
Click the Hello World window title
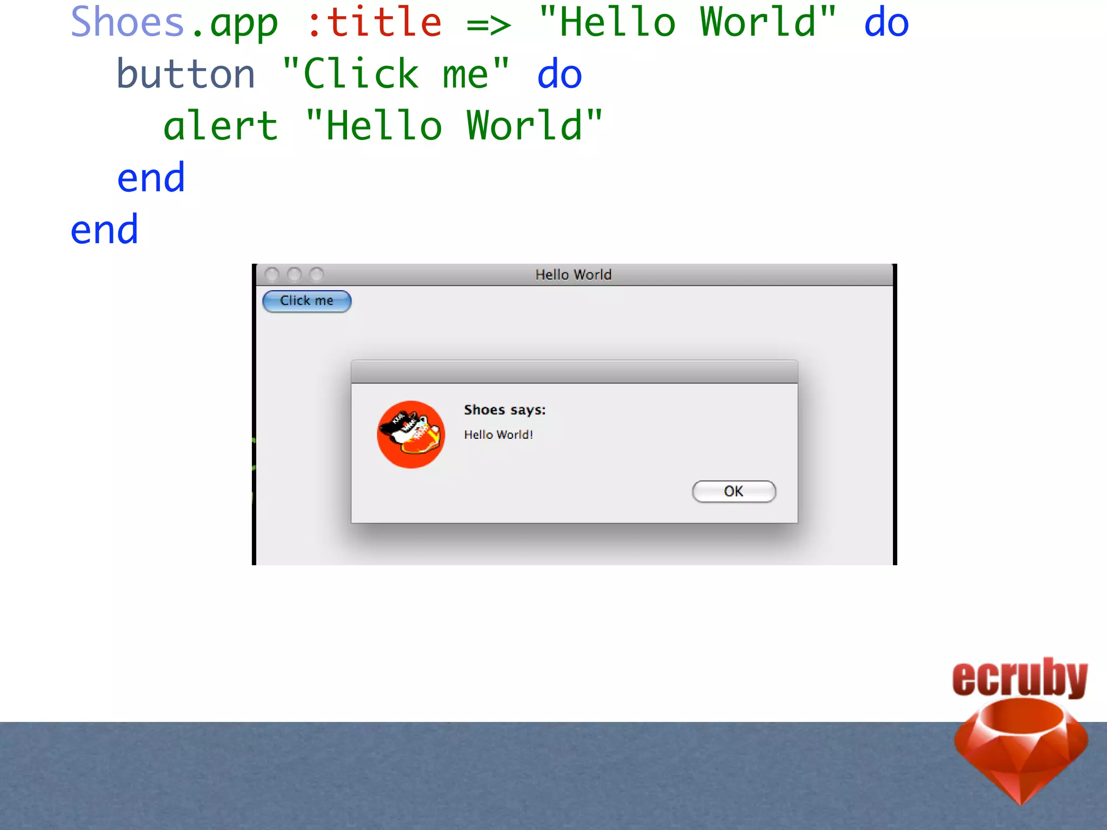tap(573, 275)
